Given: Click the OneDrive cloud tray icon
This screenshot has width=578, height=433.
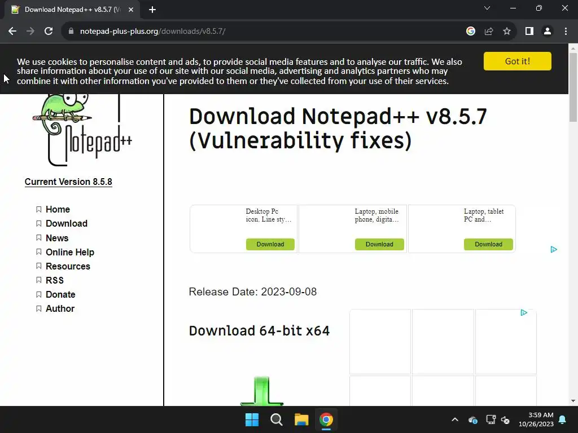Looking at the screenshot, I should [x=473, y=419].
